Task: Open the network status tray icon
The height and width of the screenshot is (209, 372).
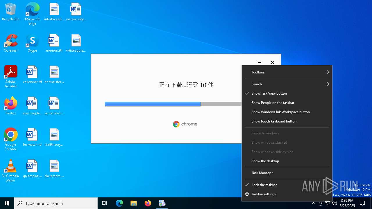Action: point(328,203)
